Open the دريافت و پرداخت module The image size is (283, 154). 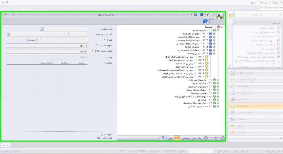(255, 93)
